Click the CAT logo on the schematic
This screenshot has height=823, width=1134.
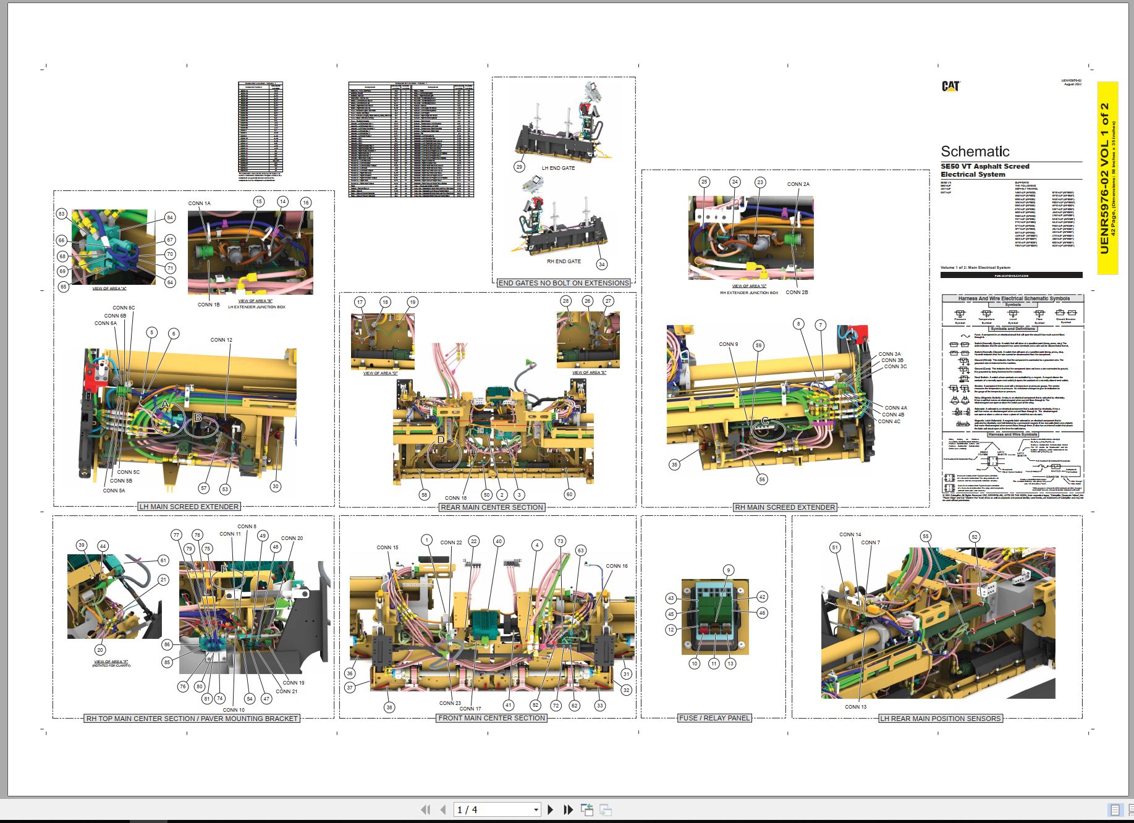tap(950, 86)
